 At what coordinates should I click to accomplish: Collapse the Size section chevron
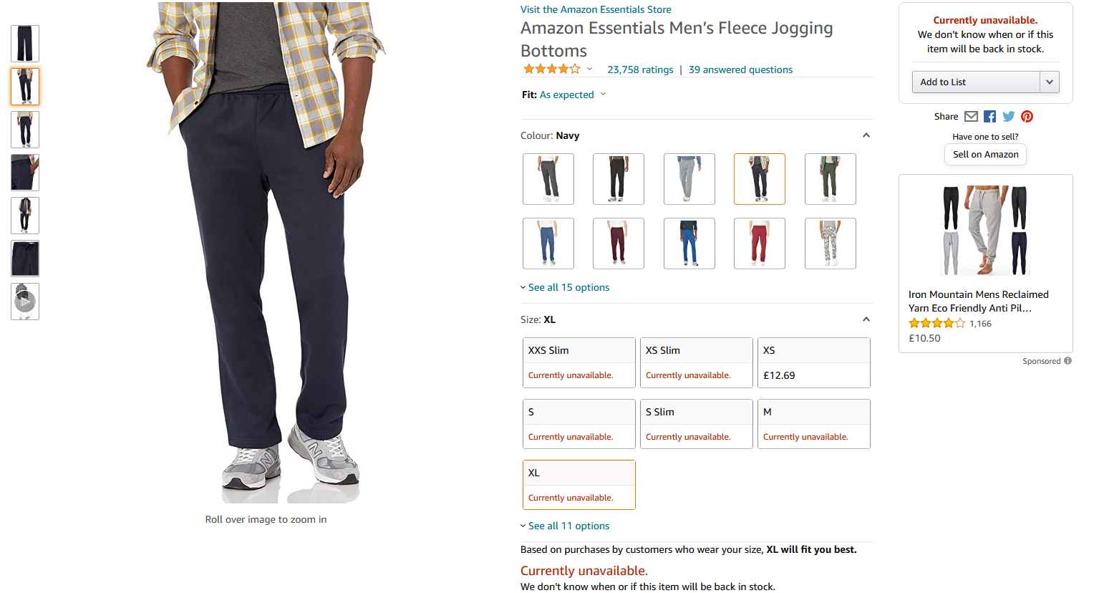866,319
